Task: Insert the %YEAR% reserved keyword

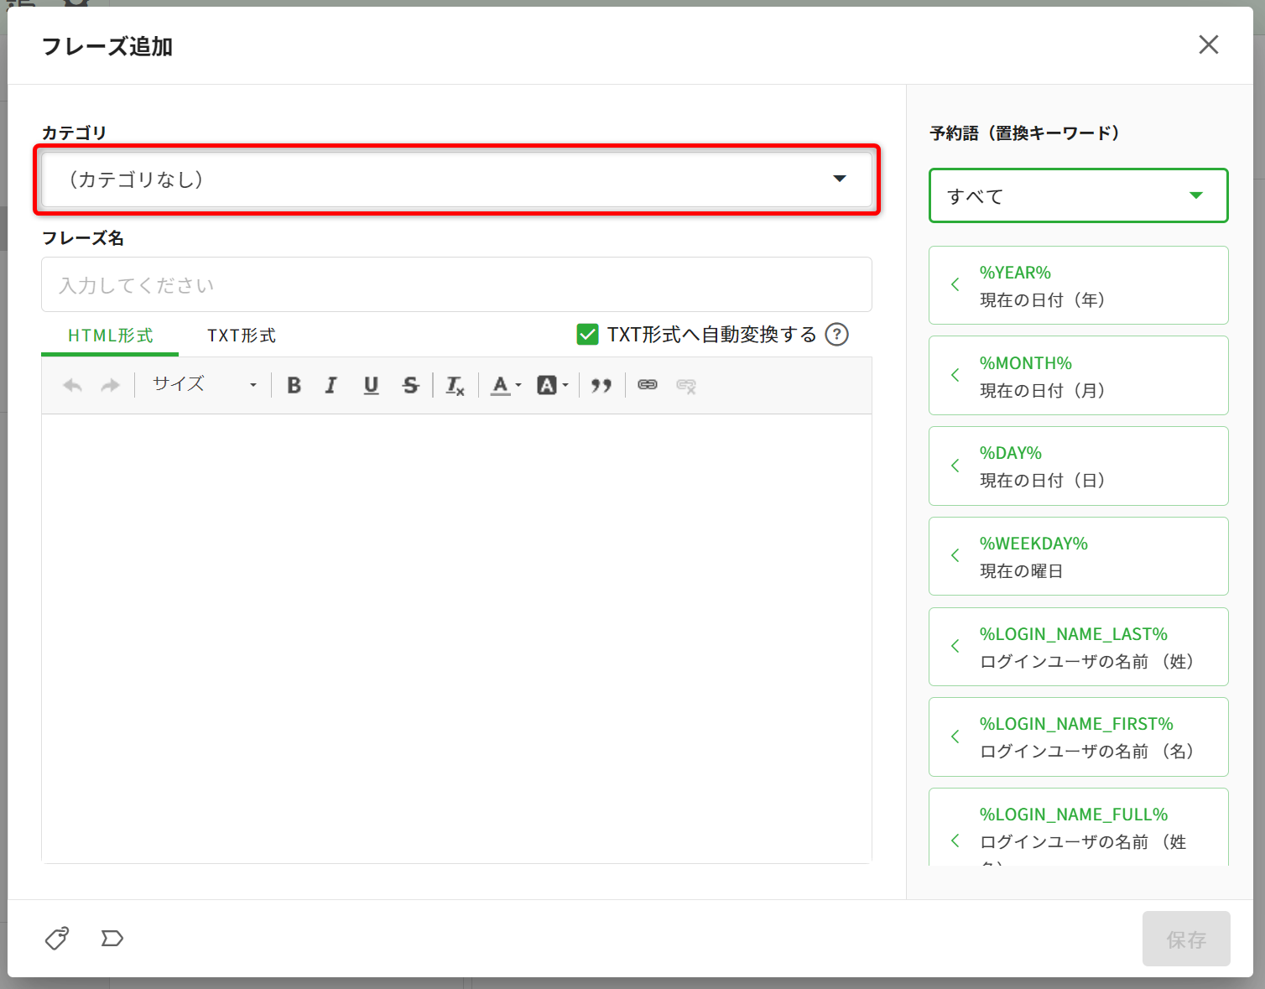Action: (1078, 285)
